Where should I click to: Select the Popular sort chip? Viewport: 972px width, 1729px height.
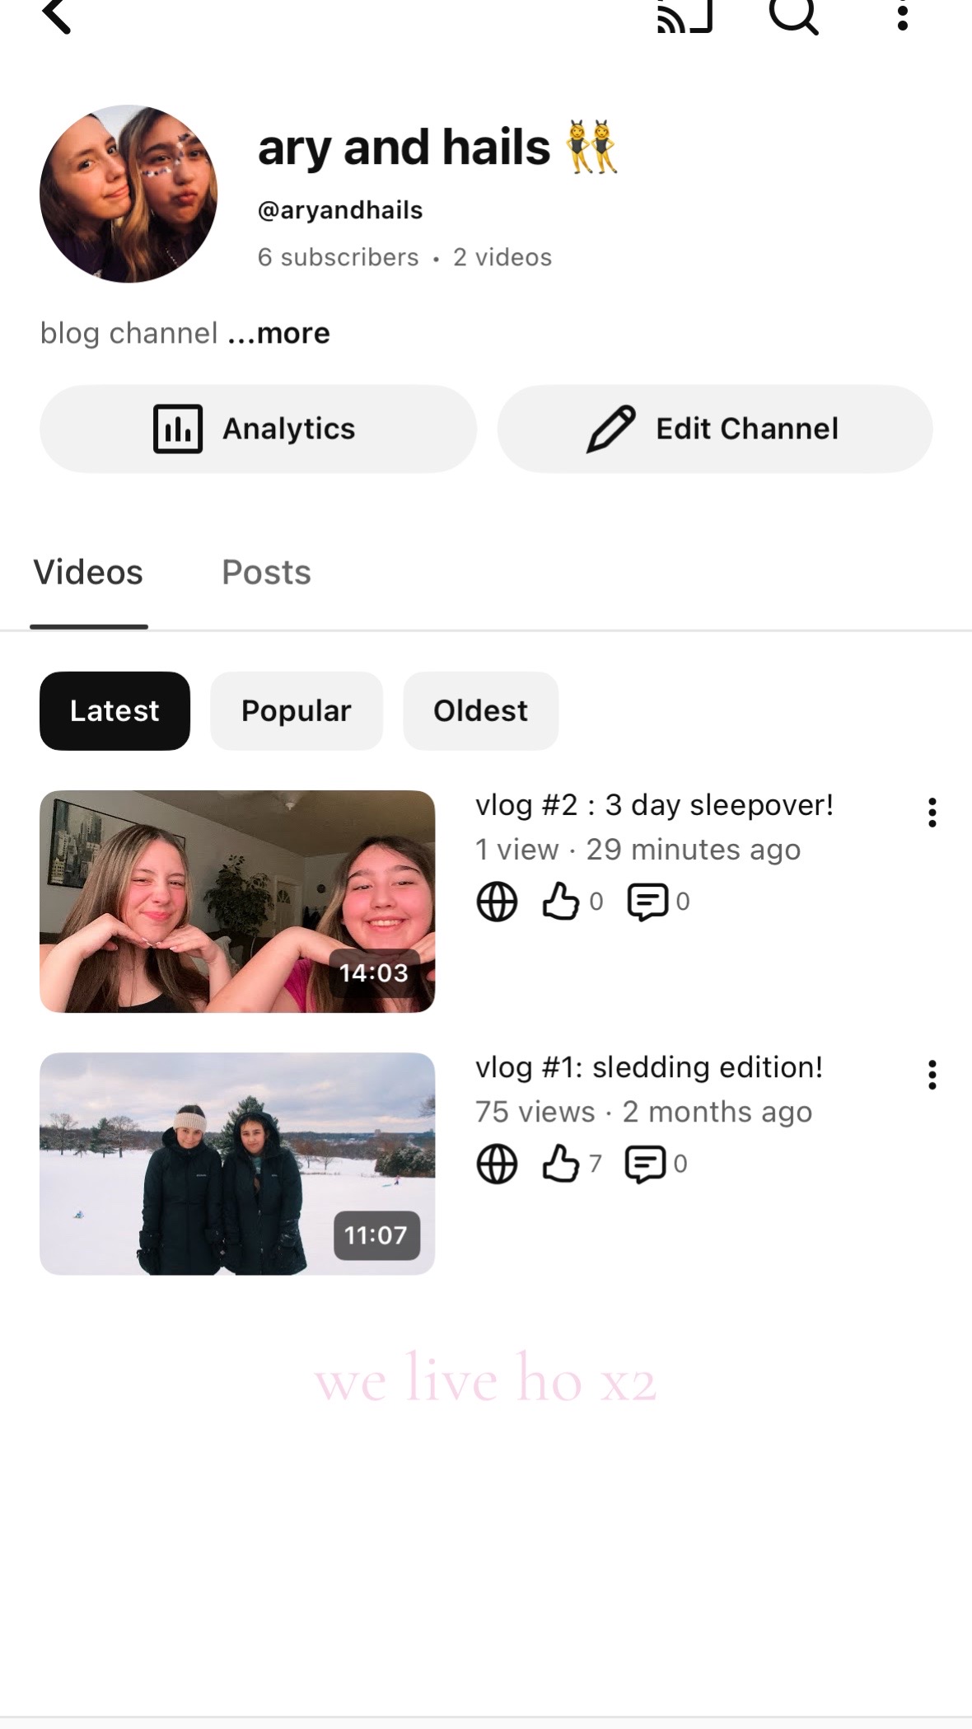coord(297,710)
